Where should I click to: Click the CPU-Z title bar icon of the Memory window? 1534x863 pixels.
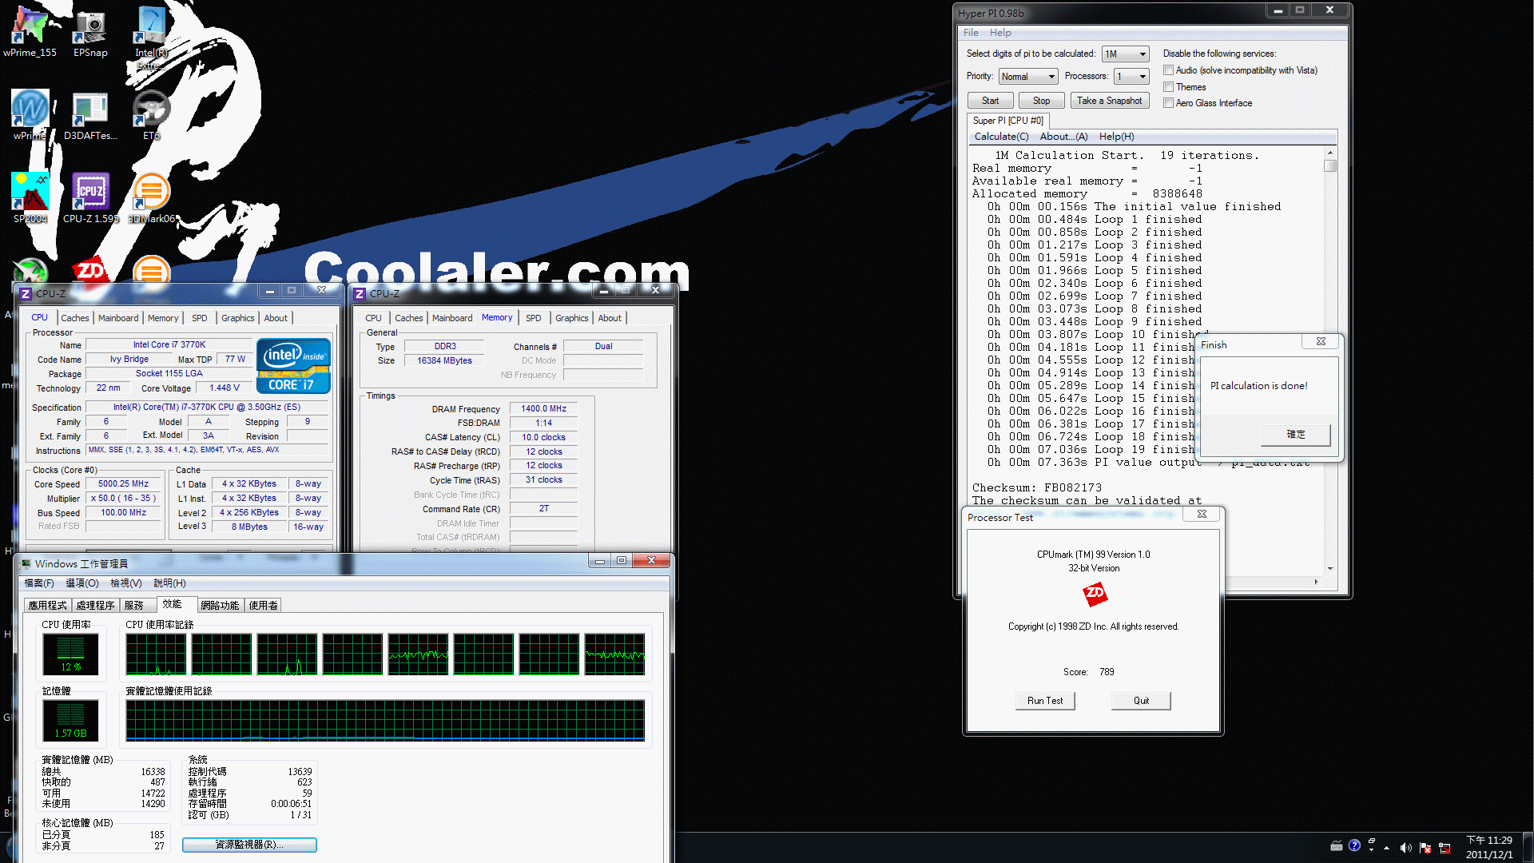360,294
